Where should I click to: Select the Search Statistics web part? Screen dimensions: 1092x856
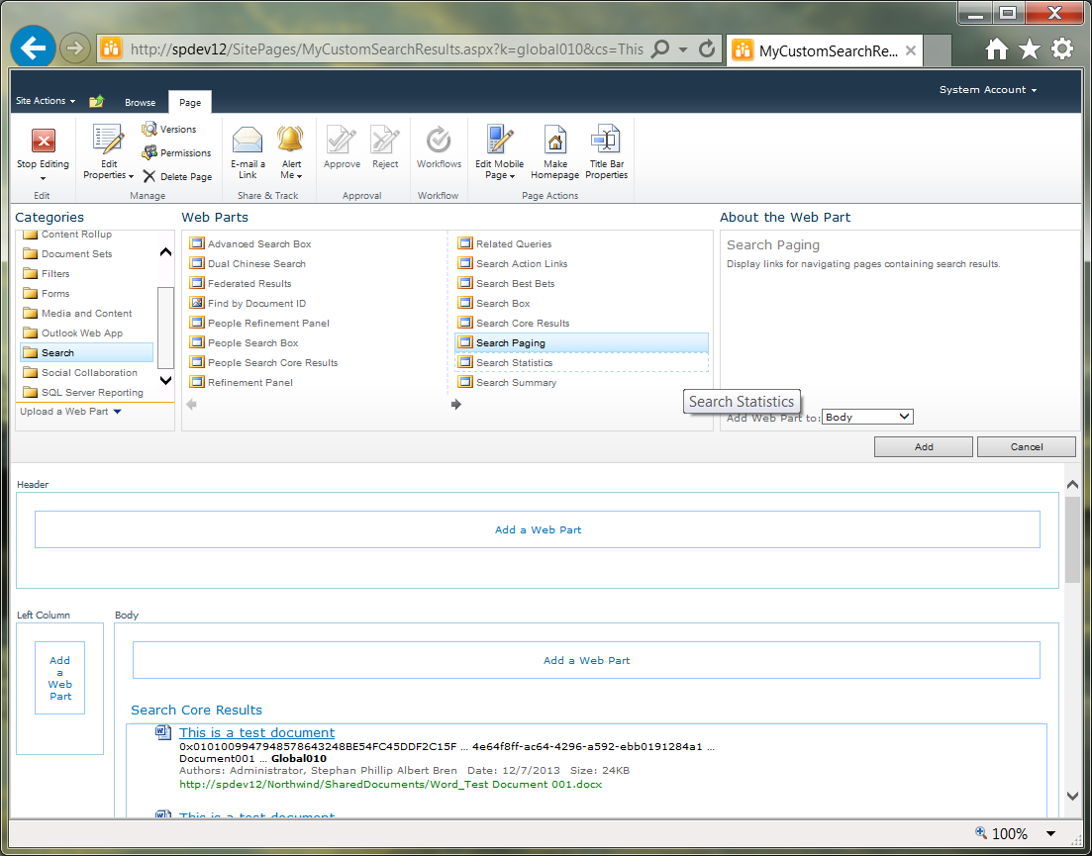(x=581, y=362)
